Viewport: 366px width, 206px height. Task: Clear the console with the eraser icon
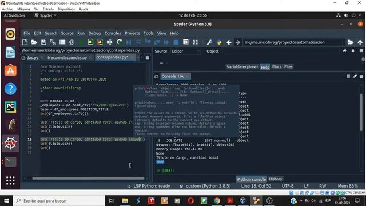(355, 76)
